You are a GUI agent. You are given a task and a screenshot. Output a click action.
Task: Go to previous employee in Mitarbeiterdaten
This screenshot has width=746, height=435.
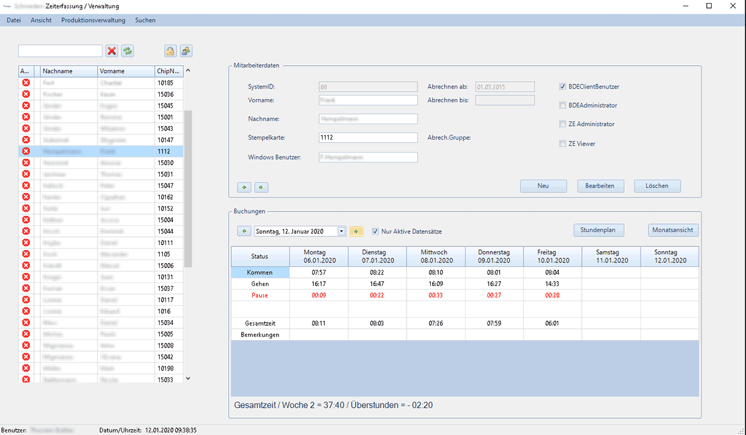244,186
